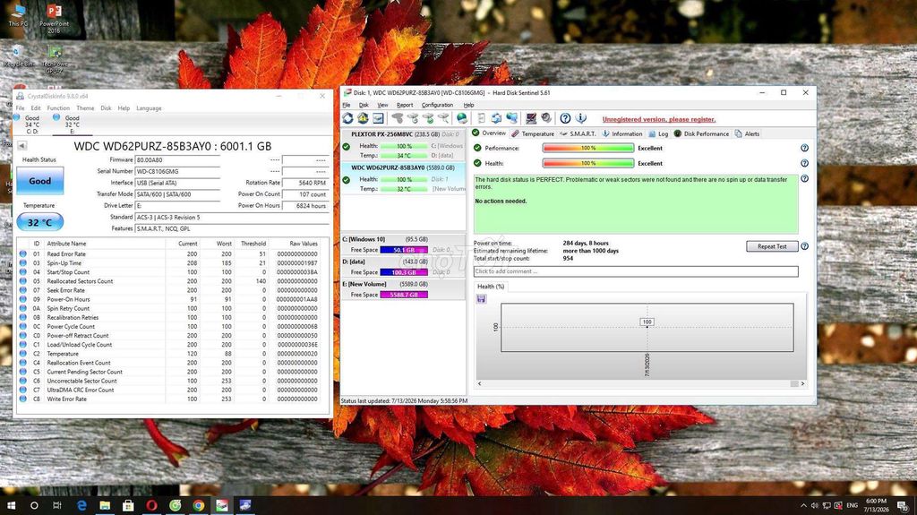The height and width of the screenshot is (515, 917).
Task: Click the help icon beside Health bar
Action: (x=805, y=163)
